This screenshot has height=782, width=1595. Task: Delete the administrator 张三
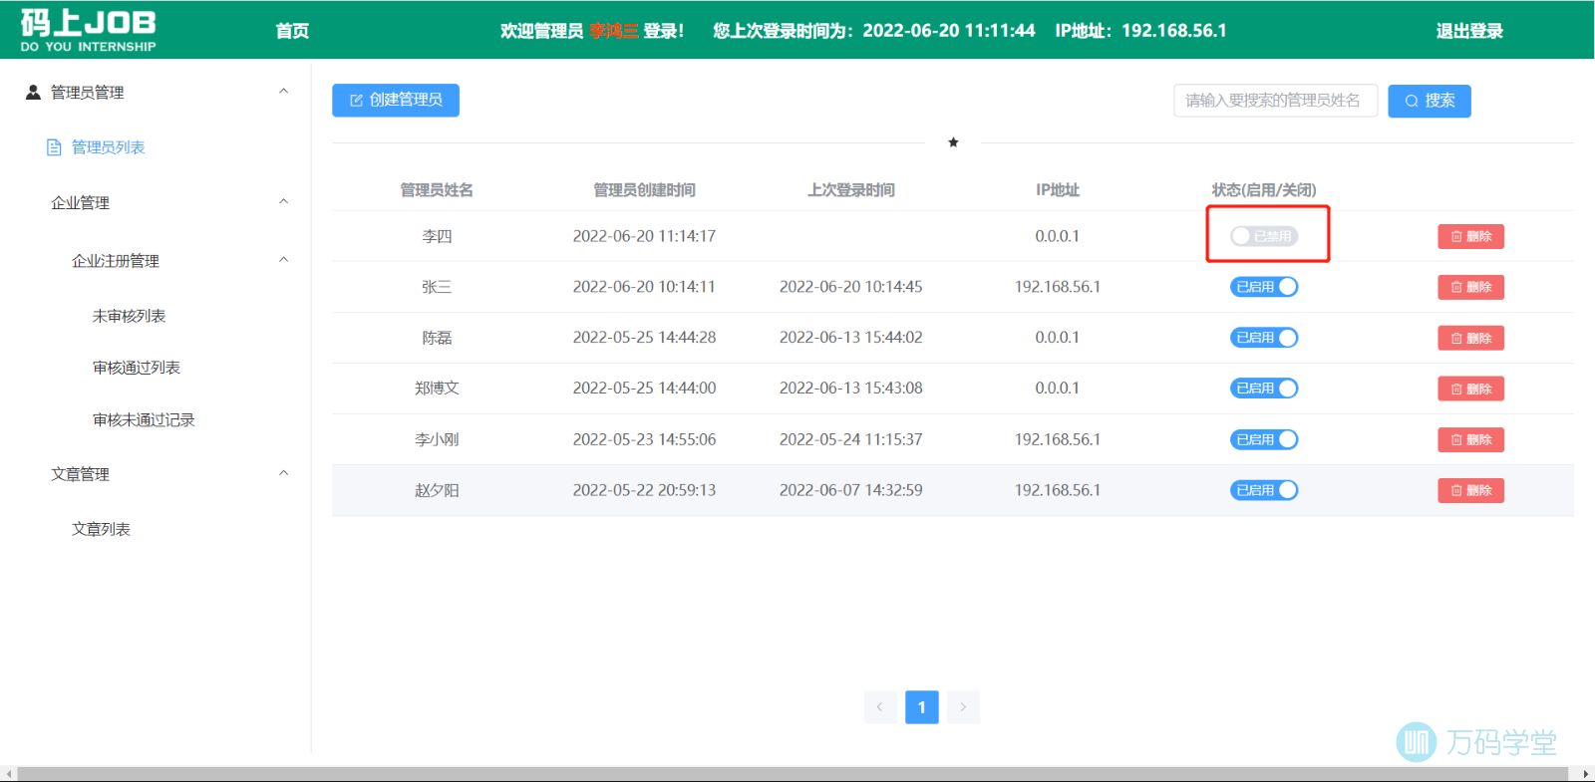1470,287
